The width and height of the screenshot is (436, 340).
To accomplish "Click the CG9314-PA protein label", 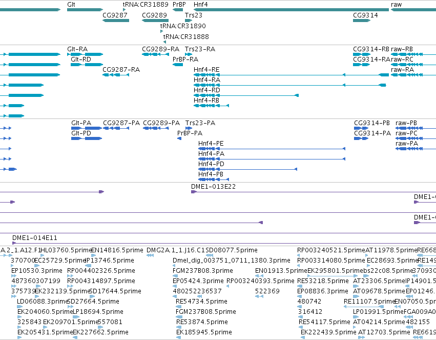I will 372,133.
